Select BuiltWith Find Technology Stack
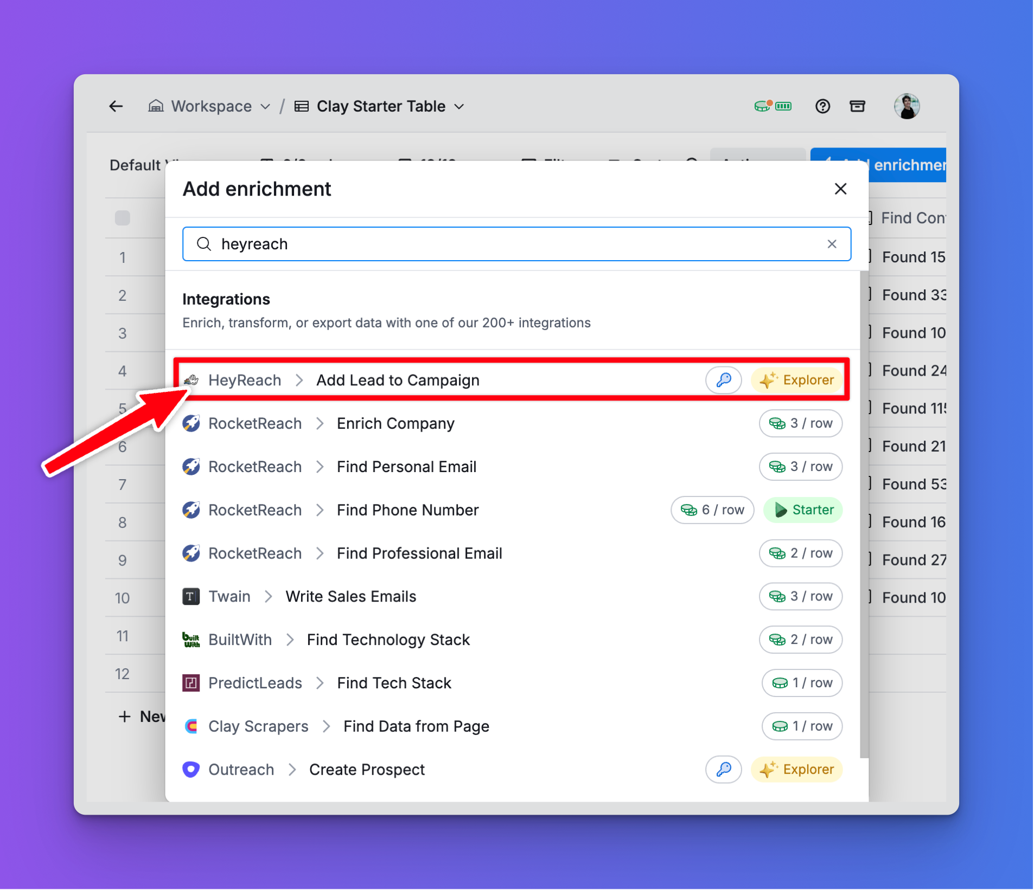 [512, 640]
